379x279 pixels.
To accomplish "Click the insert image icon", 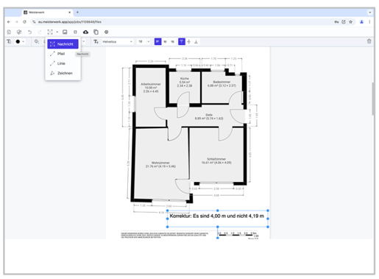I will click(65, 32).
